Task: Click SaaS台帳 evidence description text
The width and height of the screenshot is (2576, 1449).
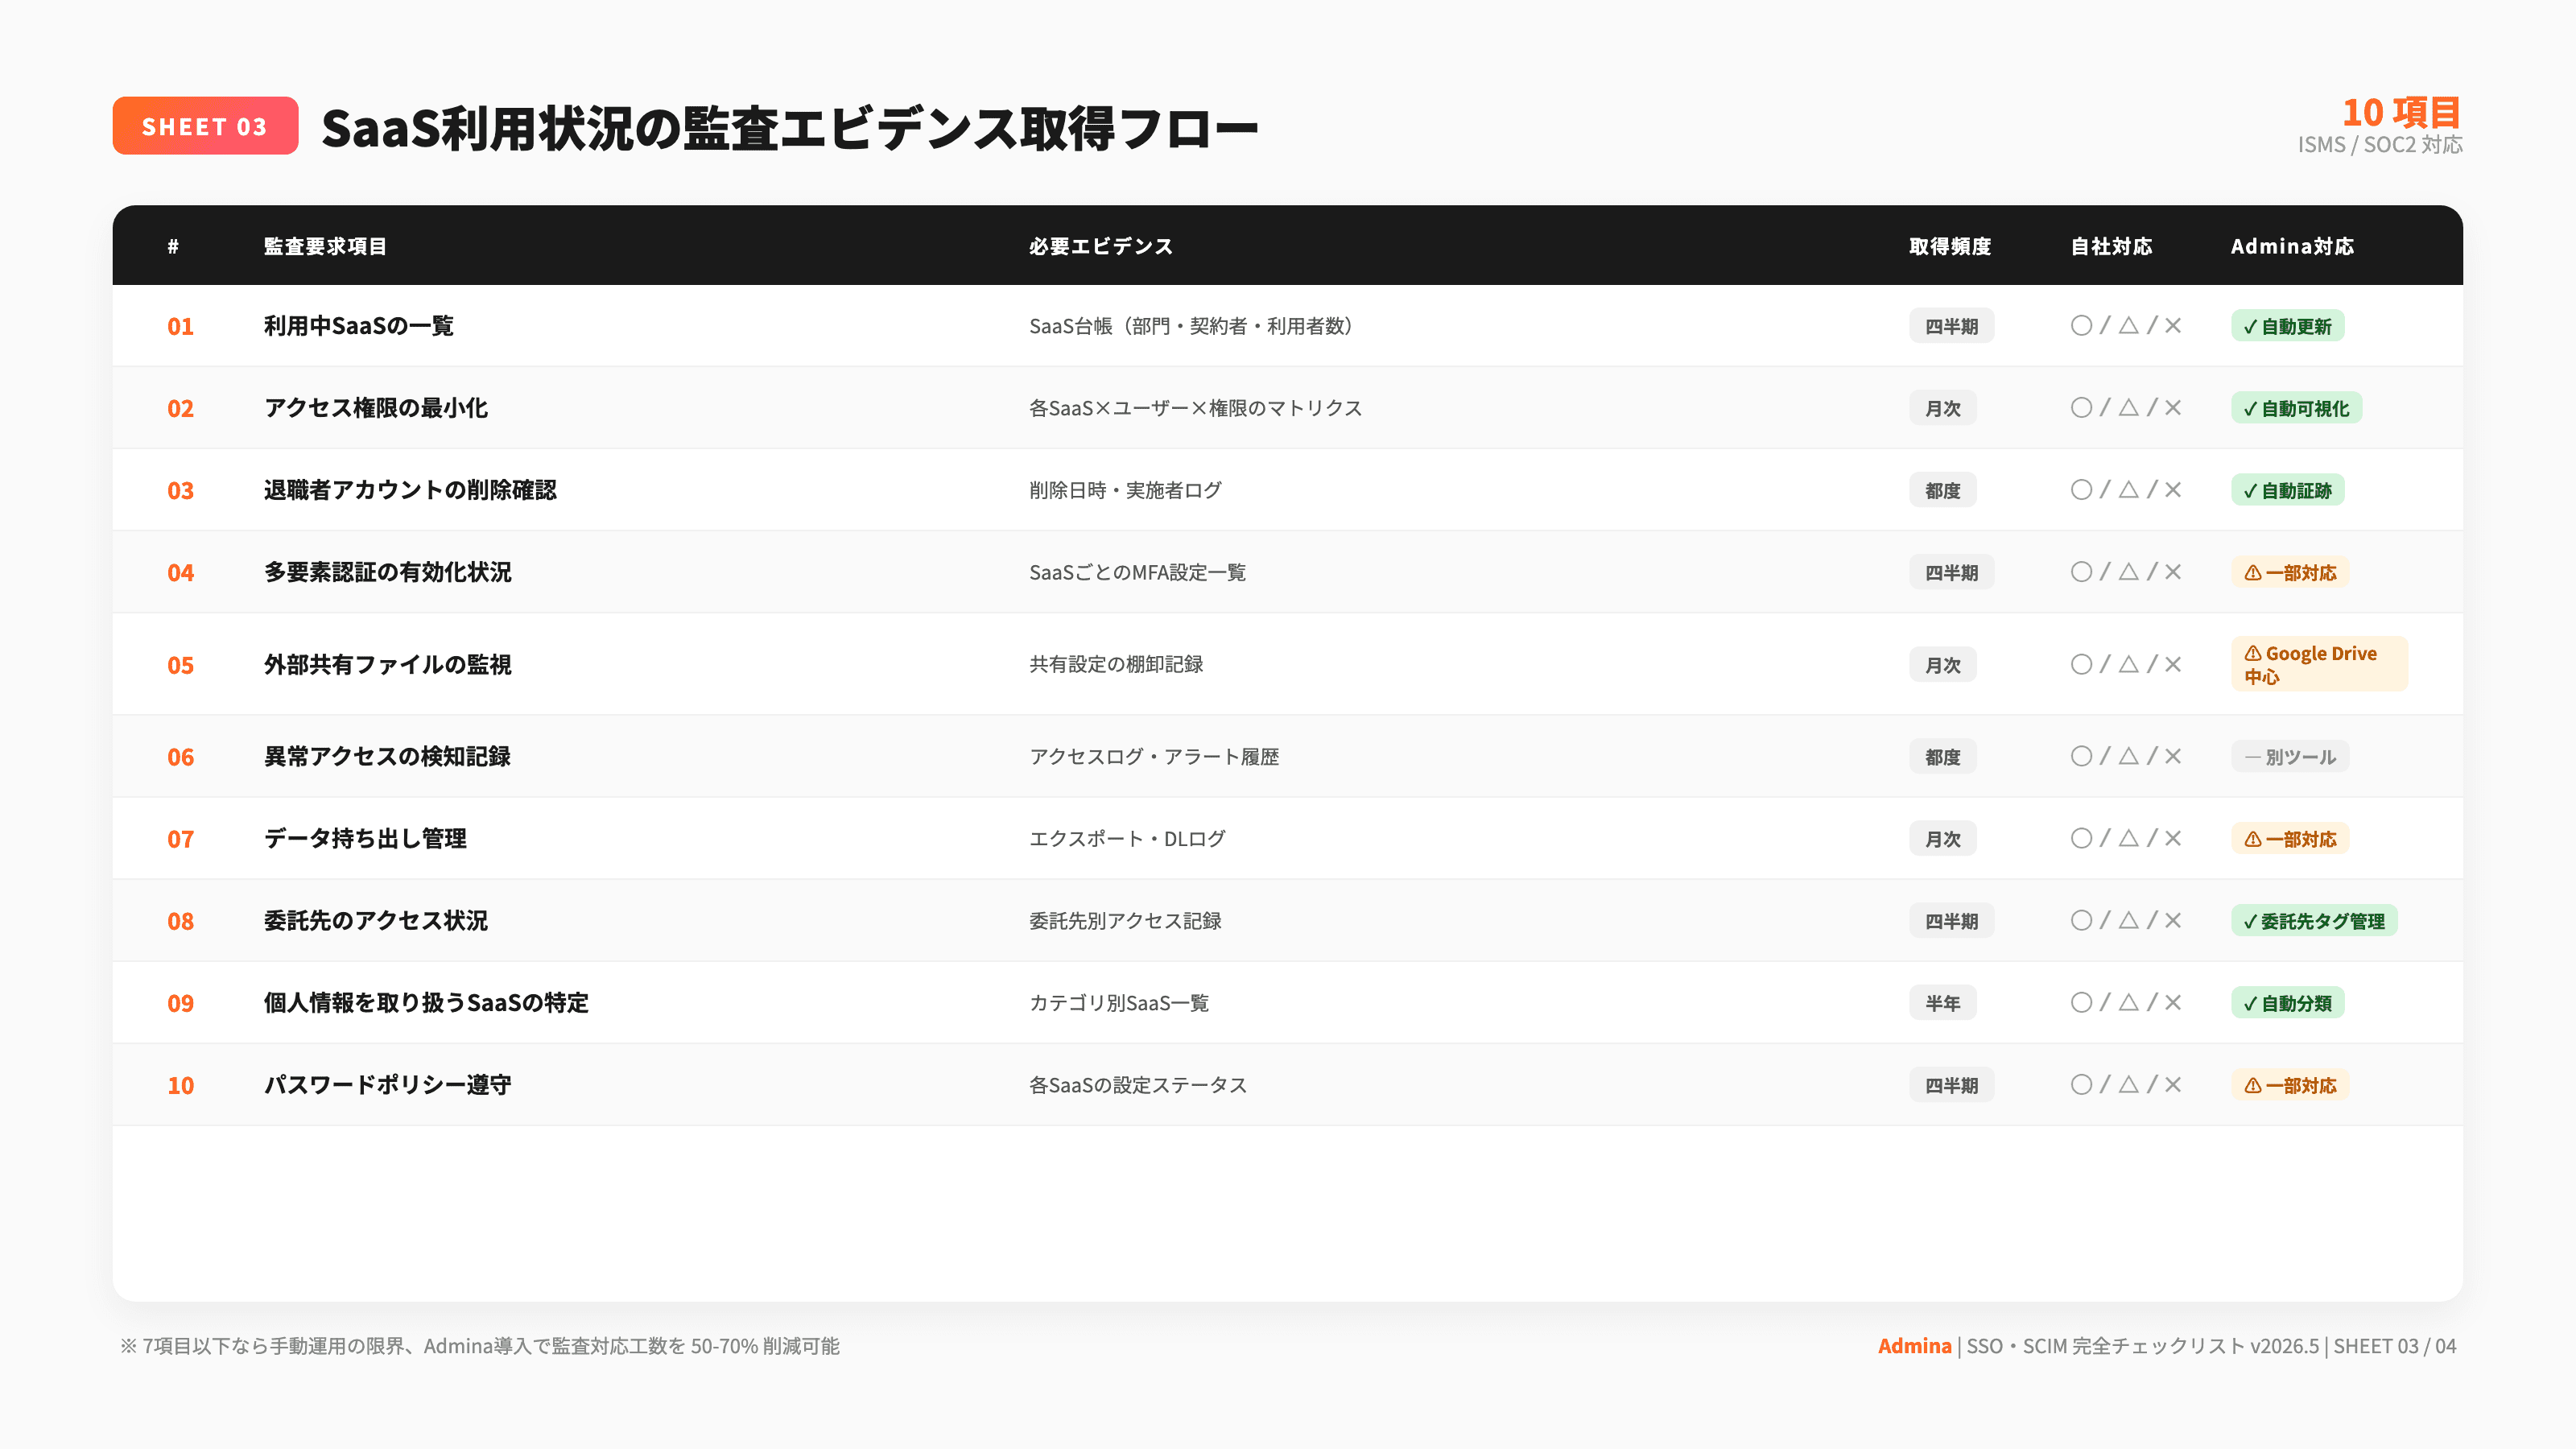Action: click(1191, 326)
